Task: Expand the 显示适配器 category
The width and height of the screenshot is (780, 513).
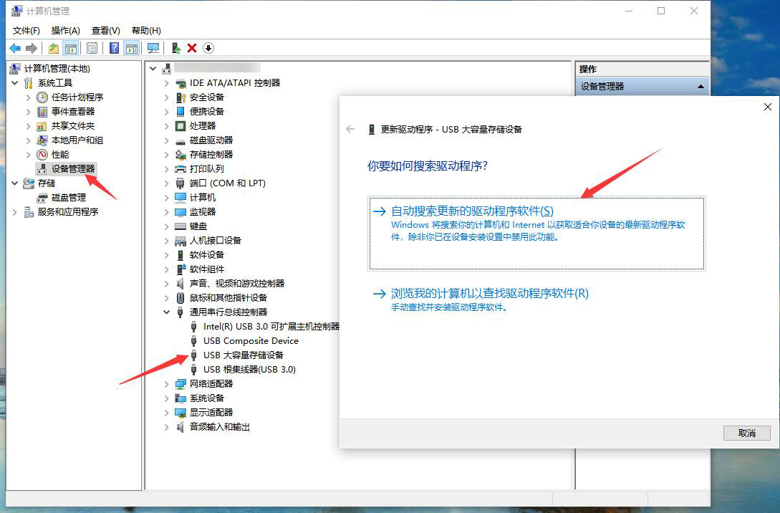Action: point(167,413)
